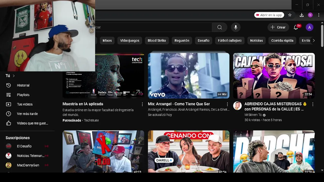Click Abrir en la app button
This screenshot has height=182, width=324.
click(x=269, y=15)
